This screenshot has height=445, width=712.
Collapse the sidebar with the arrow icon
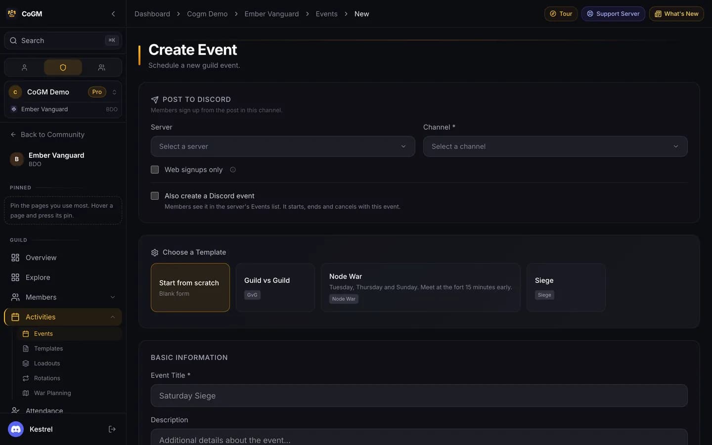[113, 14]
